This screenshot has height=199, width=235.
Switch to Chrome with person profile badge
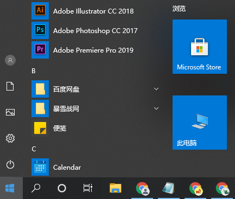coord(143,189)
